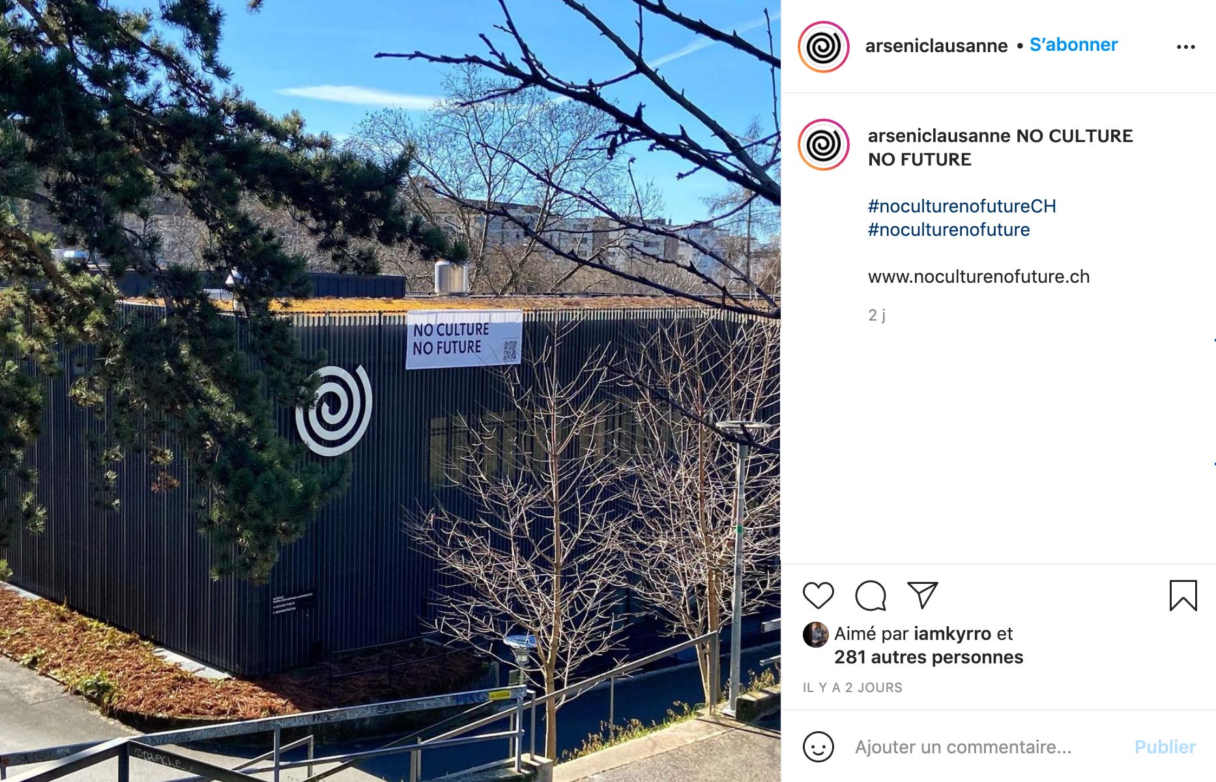This screenshot has height=782, width=1216.
Task: Open the three-dot more options menu
Action: (1185, 47)
